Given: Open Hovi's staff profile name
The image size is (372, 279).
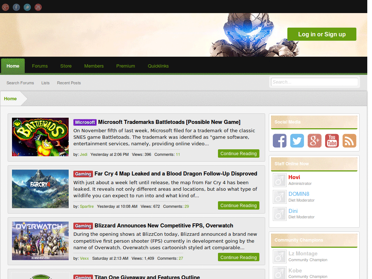Looking at the screenshot, I should tap(294, 177).
